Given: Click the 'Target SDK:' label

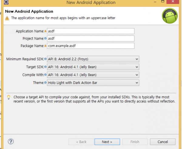Looking at the screenshot, I should (x=35, y=67).
